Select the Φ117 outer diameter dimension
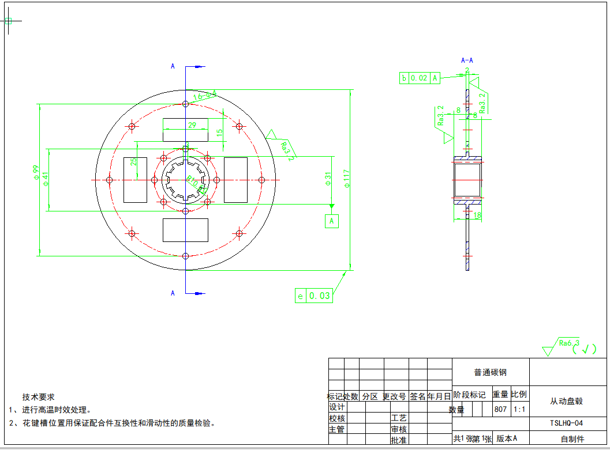The height and width of the screenshot is (450, 610). 347,179
